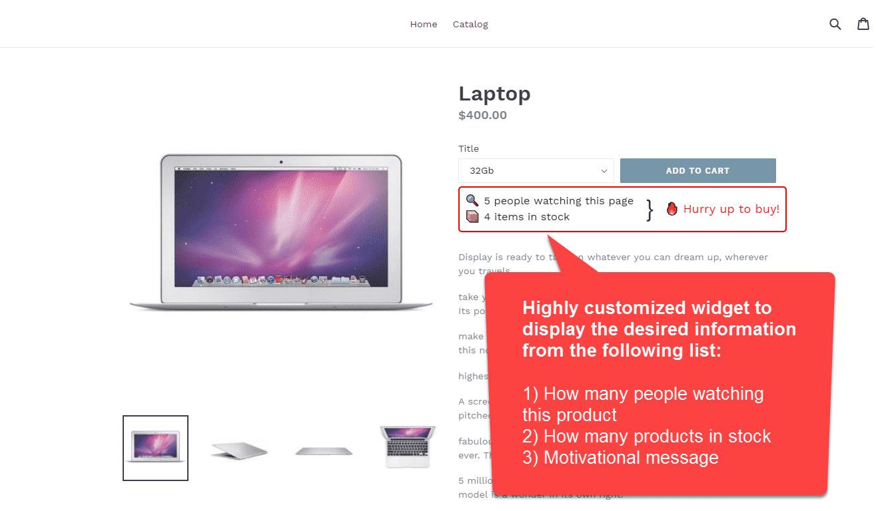Select the top-down keyboard laptop thumbnail

[407, 447]
